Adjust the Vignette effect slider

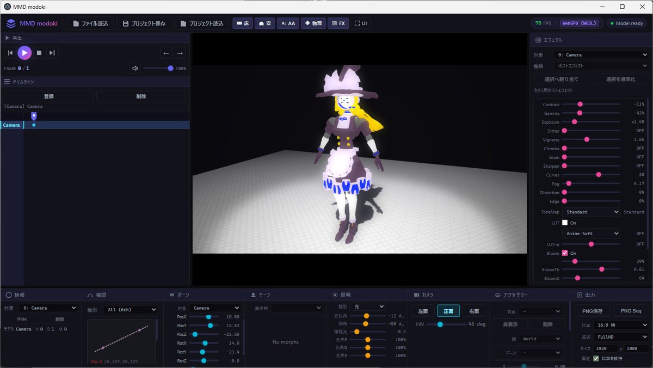click(x=591, y=139)
